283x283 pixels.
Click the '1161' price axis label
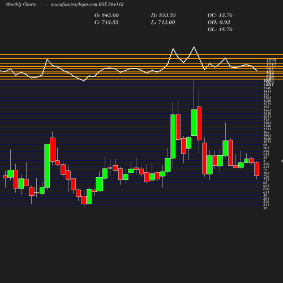click(x=267, y=123)
